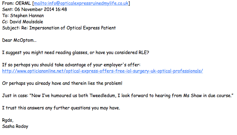The height and width of the screenshot is (135, 237).
Task: Click the 'Sent:' header label
Action: (8, 9)
